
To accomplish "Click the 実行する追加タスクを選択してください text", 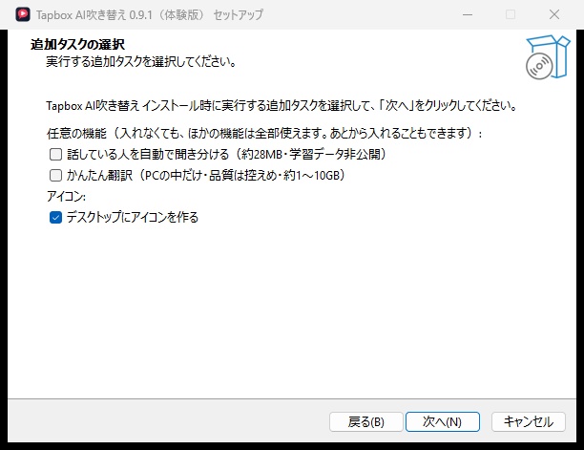I will tap(141, 61).
